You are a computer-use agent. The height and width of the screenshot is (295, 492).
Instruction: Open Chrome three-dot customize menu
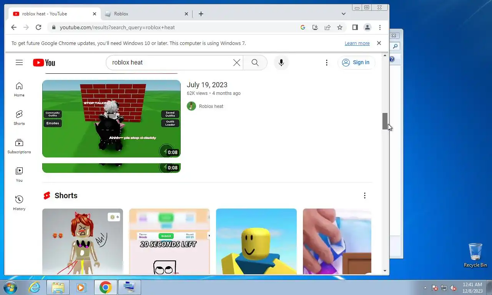point(380,27)
